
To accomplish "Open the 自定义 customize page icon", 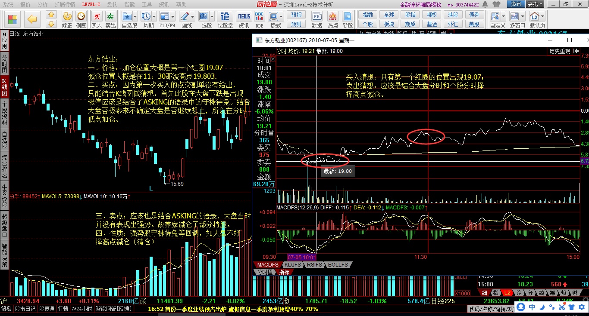I will (x=496, y=16).
